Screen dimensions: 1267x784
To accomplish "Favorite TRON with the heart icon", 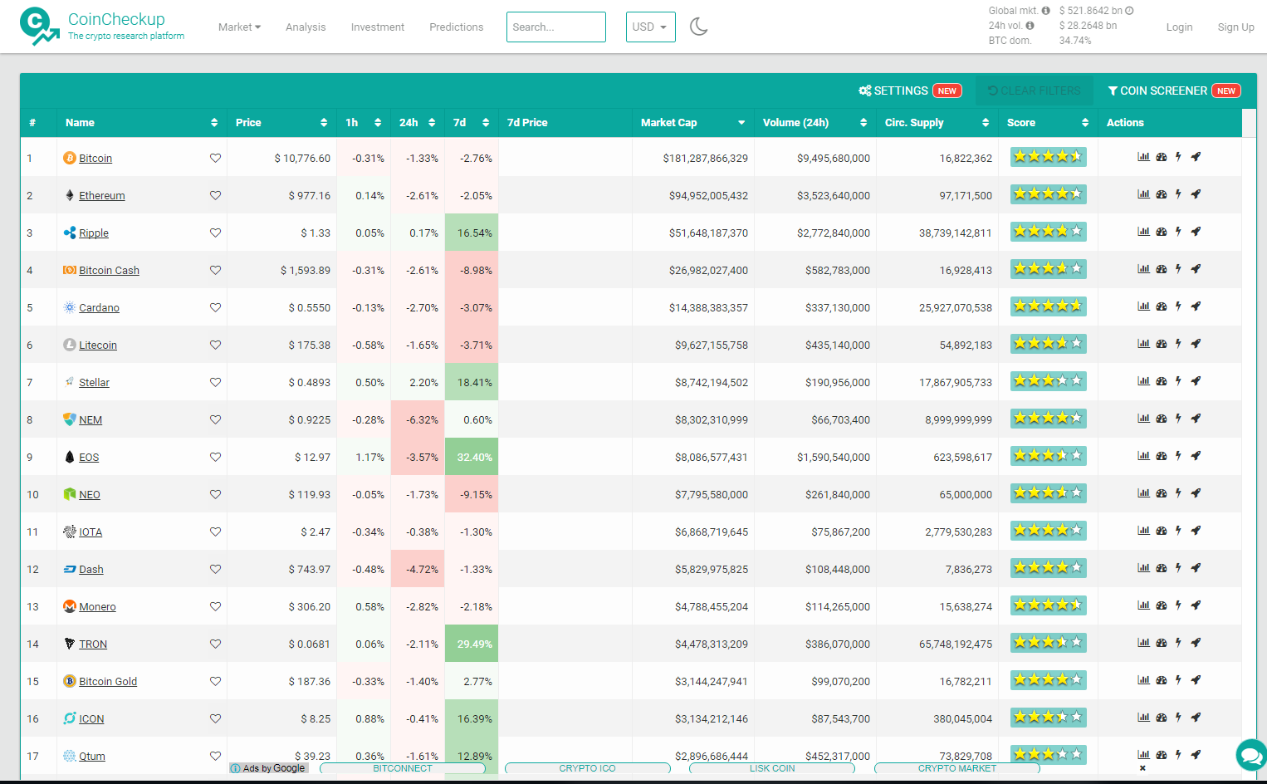I will (215, 644).
